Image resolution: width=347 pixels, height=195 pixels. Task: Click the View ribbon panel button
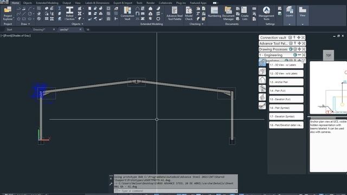(x=303, y=11)
